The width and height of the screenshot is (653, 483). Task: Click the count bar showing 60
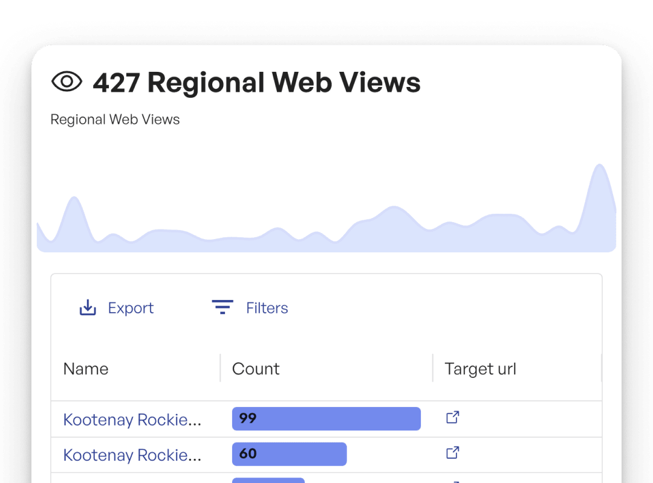pyautogui.click(x=289, y=454)
